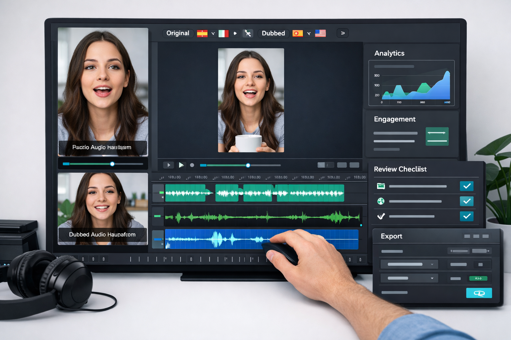This screenshot has width=511, height=340.
Task: Toggle the middle waveform track header
Action: pyautogui.click(x=158, y=216)
